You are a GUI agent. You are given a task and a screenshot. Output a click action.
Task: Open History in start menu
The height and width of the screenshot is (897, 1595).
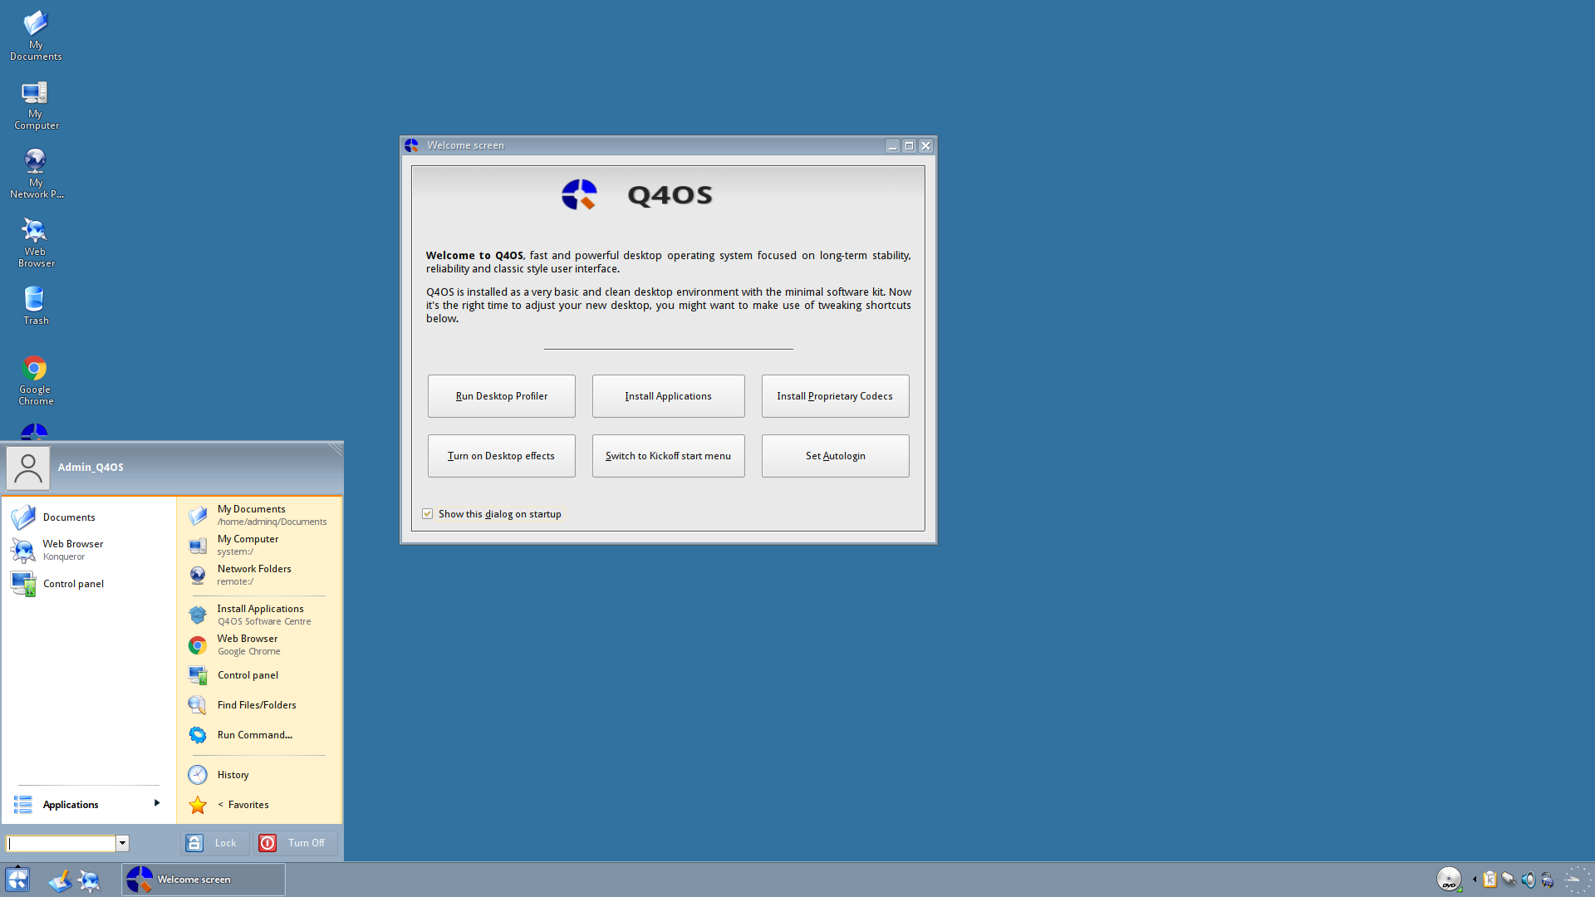point(259,774)
